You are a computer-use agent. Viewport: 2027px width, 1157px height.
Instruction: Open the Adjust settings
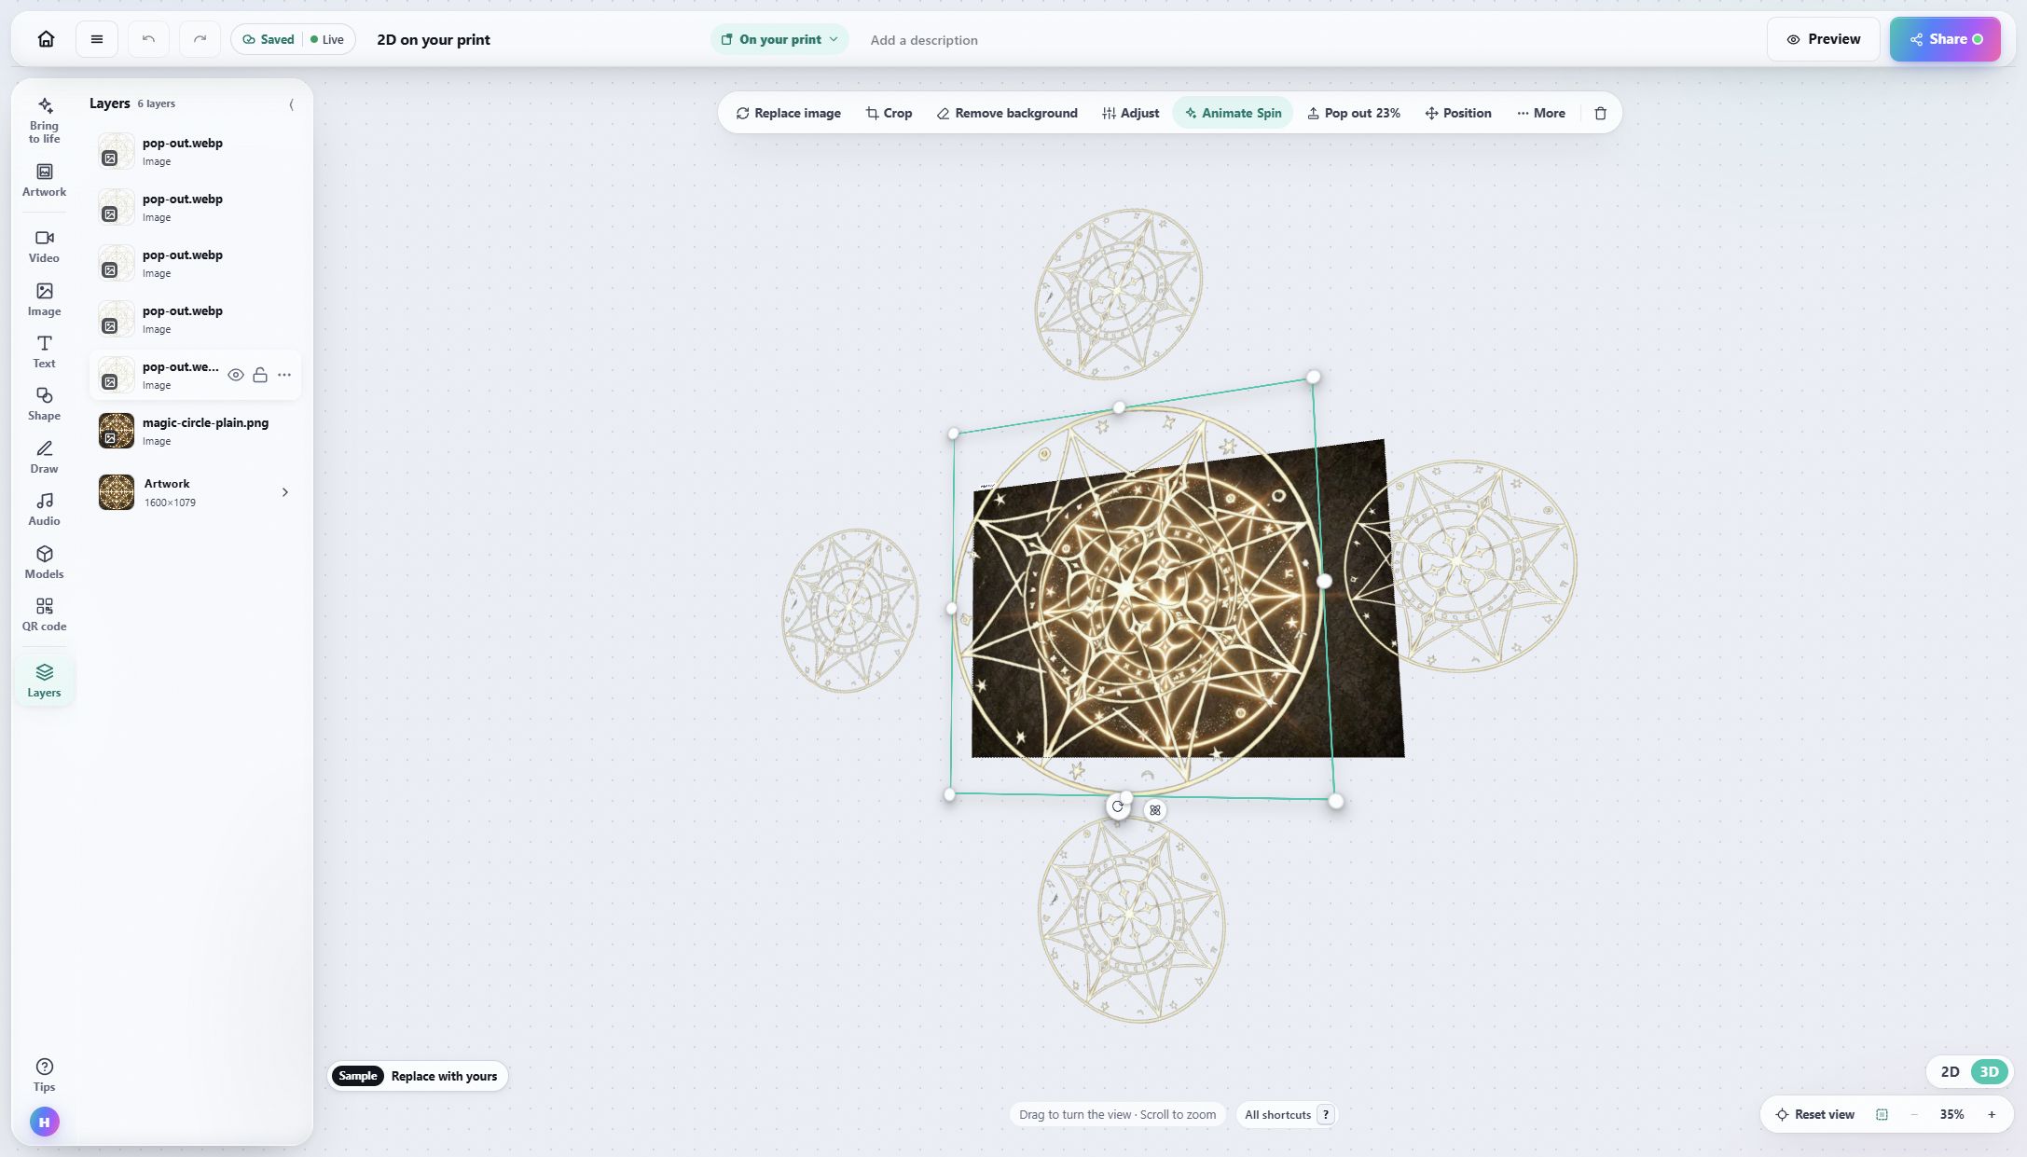coord(1131,113)
